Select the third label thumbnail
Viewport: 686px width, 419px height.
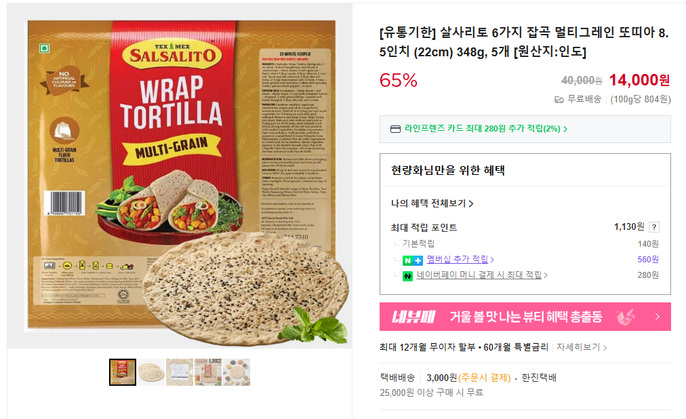180,372
